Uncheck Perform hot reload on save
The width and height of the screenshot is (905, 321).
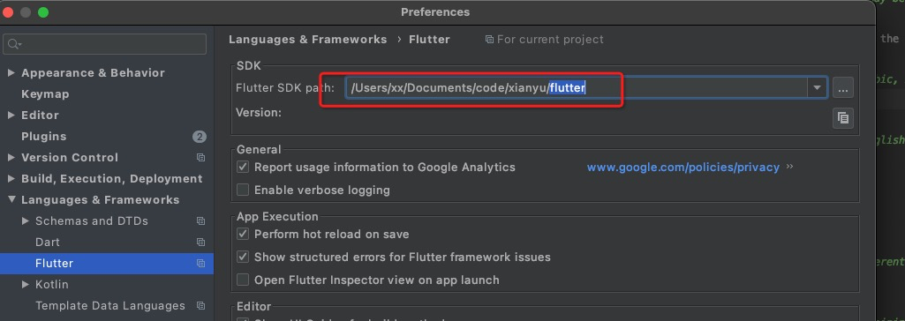[x=243, y=234]
